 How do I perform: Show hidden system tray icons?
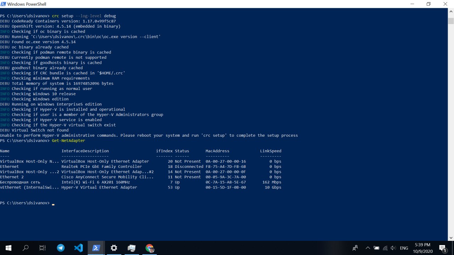click(x=368, y=248)
